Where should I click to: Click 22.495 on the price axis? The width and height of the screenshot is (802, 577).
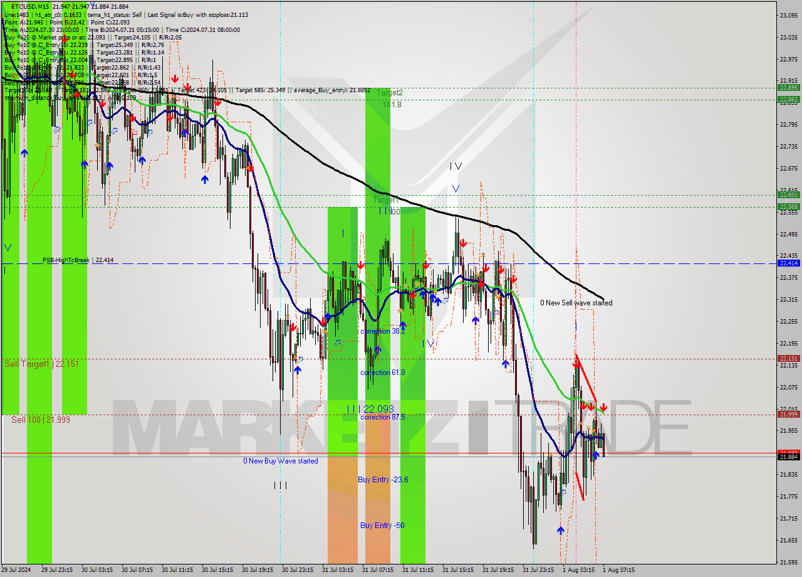pos(788,234)
